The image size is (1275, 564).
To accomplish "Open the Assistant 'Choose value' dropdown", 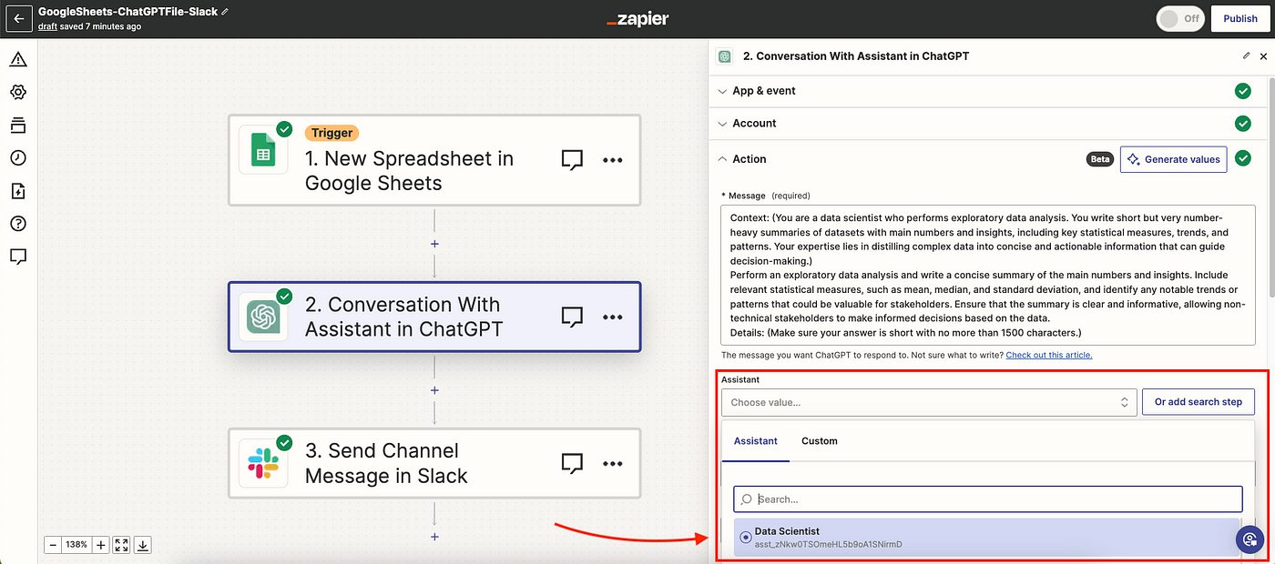I will [929, 401].
